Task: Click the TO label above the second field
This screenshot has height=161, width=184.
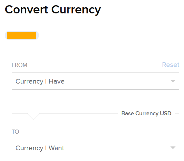Action: coord(15,132)
